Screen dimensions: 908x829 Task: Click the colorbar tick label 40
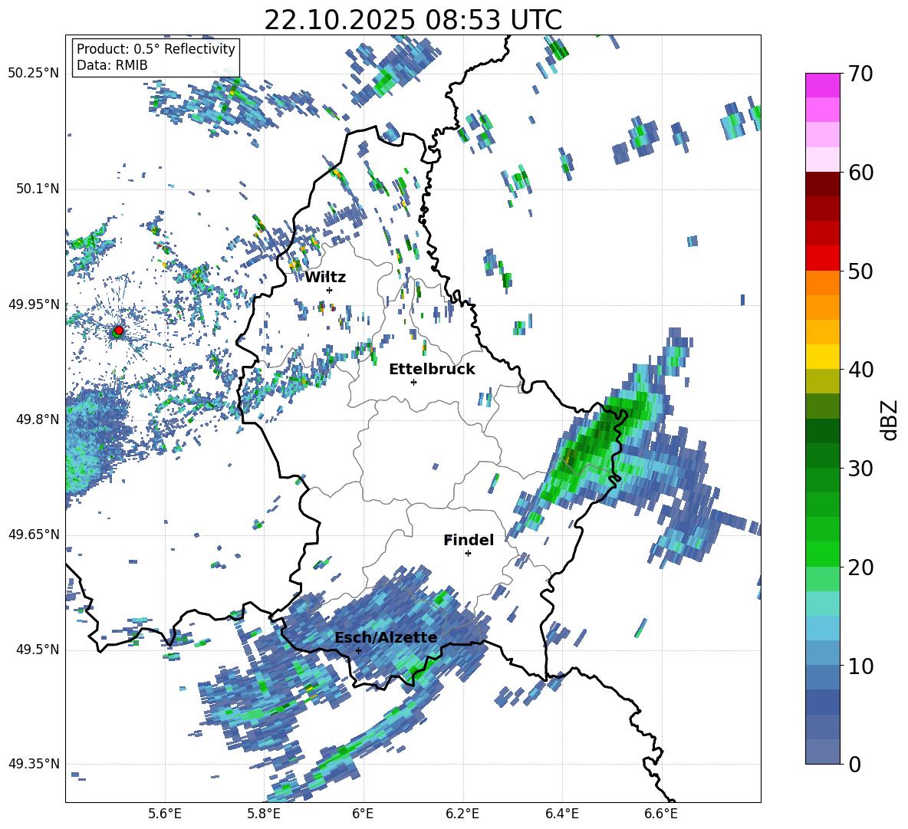[860, 370]
